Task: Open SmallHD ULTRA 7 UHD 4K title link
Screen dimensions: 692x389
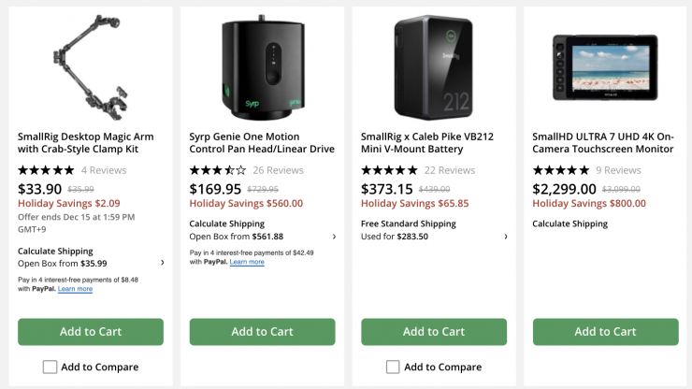Action: click(602, 142)
